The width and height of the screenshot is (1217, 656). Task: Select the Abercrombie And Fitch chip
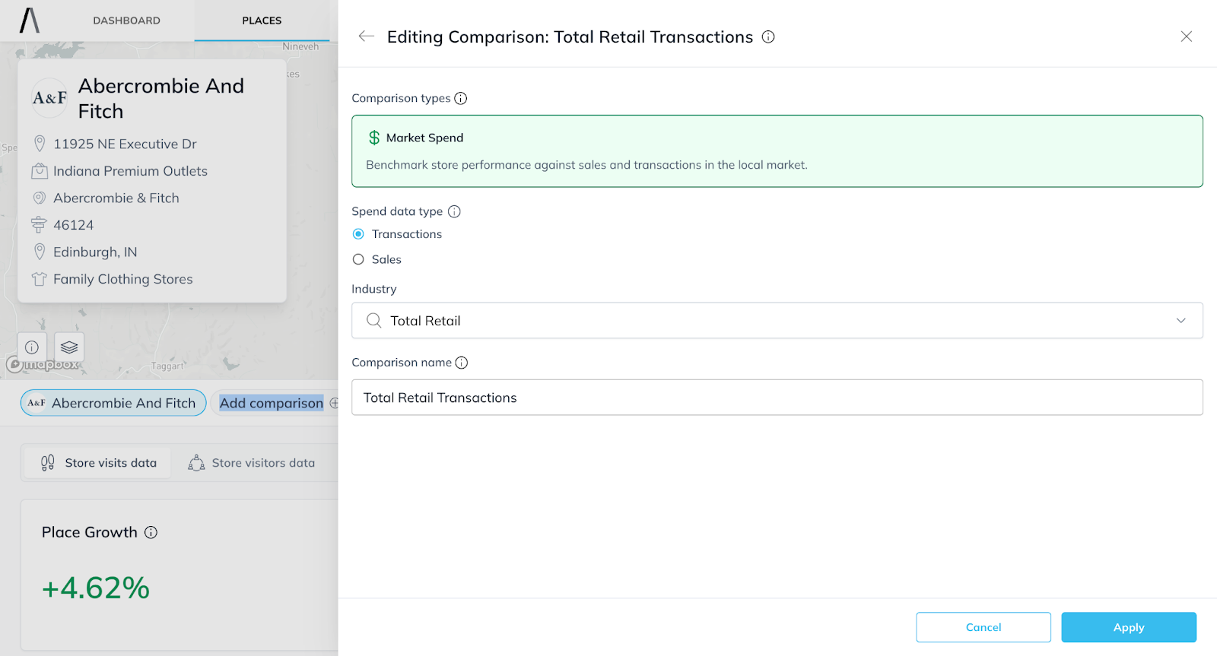[113, 403]
